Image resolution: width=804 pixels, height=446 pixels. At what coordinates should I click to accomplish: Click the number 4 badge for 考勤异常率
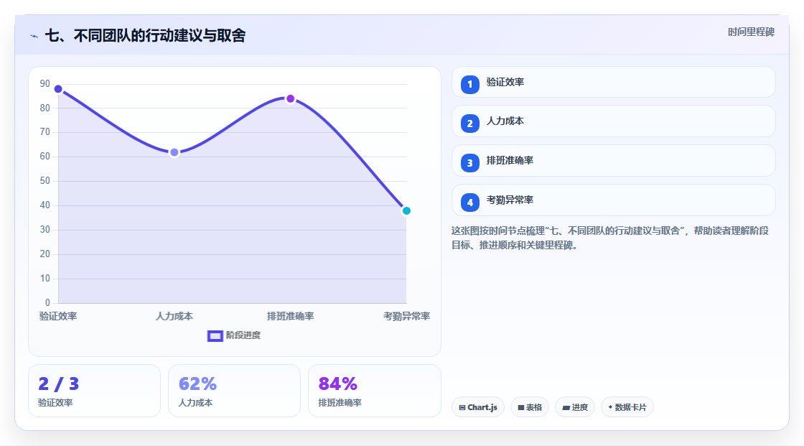click(469, 203)
